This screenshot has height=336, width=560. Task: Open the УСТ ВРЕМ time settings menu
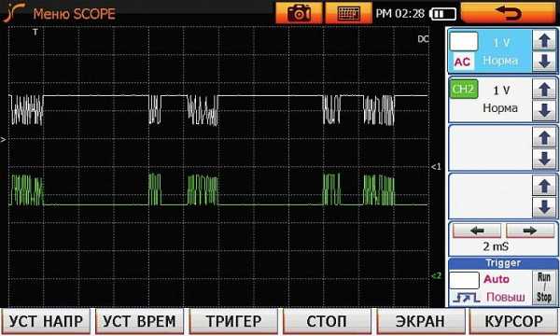[x=139, y=321]
